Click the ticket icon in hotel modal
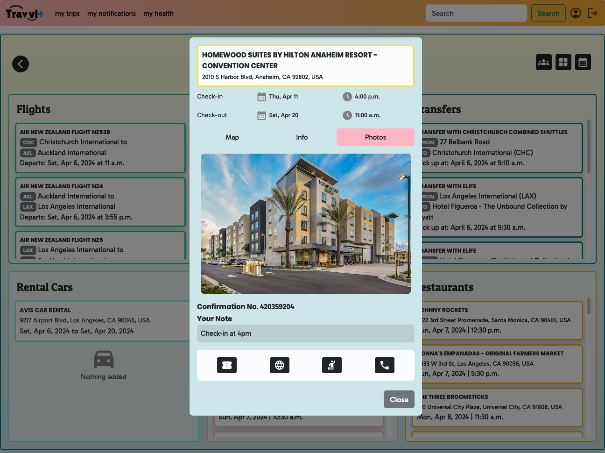The image size is (605, 453). pos(227,365)
